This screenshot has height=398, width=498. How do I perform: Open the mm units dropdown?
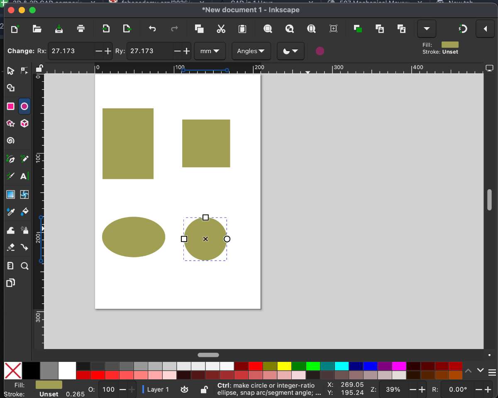click(x=210, y=51)
